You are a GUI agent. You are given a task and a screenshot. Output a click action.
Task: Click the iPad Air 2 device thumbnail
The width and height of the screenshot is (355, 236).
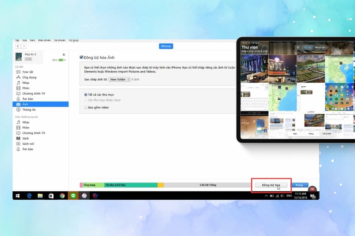pyautogui.click(x=19, y=57)
